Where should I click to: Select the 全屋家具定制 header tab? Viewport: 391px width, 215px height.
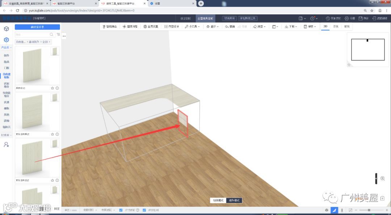(205, 18)
